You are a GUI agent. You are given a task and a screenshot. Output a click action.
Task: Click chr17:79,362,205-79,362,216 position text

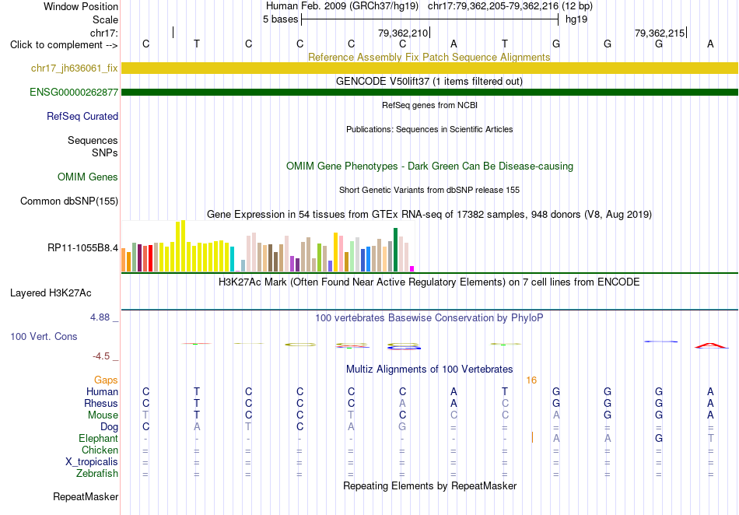click(493, 6)
